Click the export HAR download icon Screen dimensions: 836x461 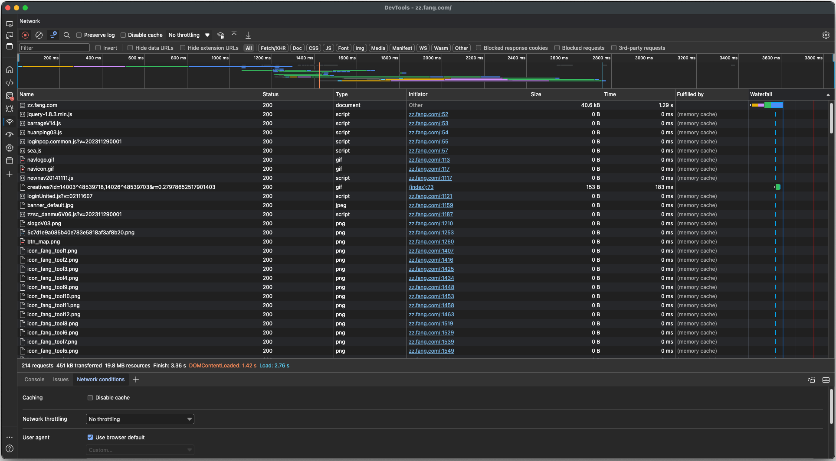click(x=248, y=35)
